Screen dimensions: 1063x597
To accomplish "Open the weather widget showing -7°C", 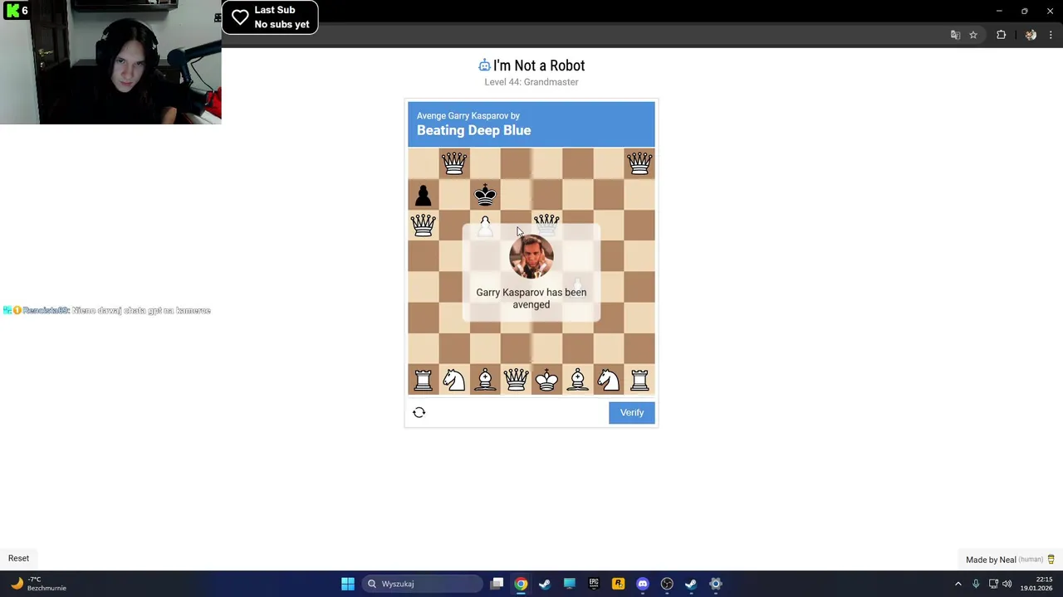I will tap(38, 584).
